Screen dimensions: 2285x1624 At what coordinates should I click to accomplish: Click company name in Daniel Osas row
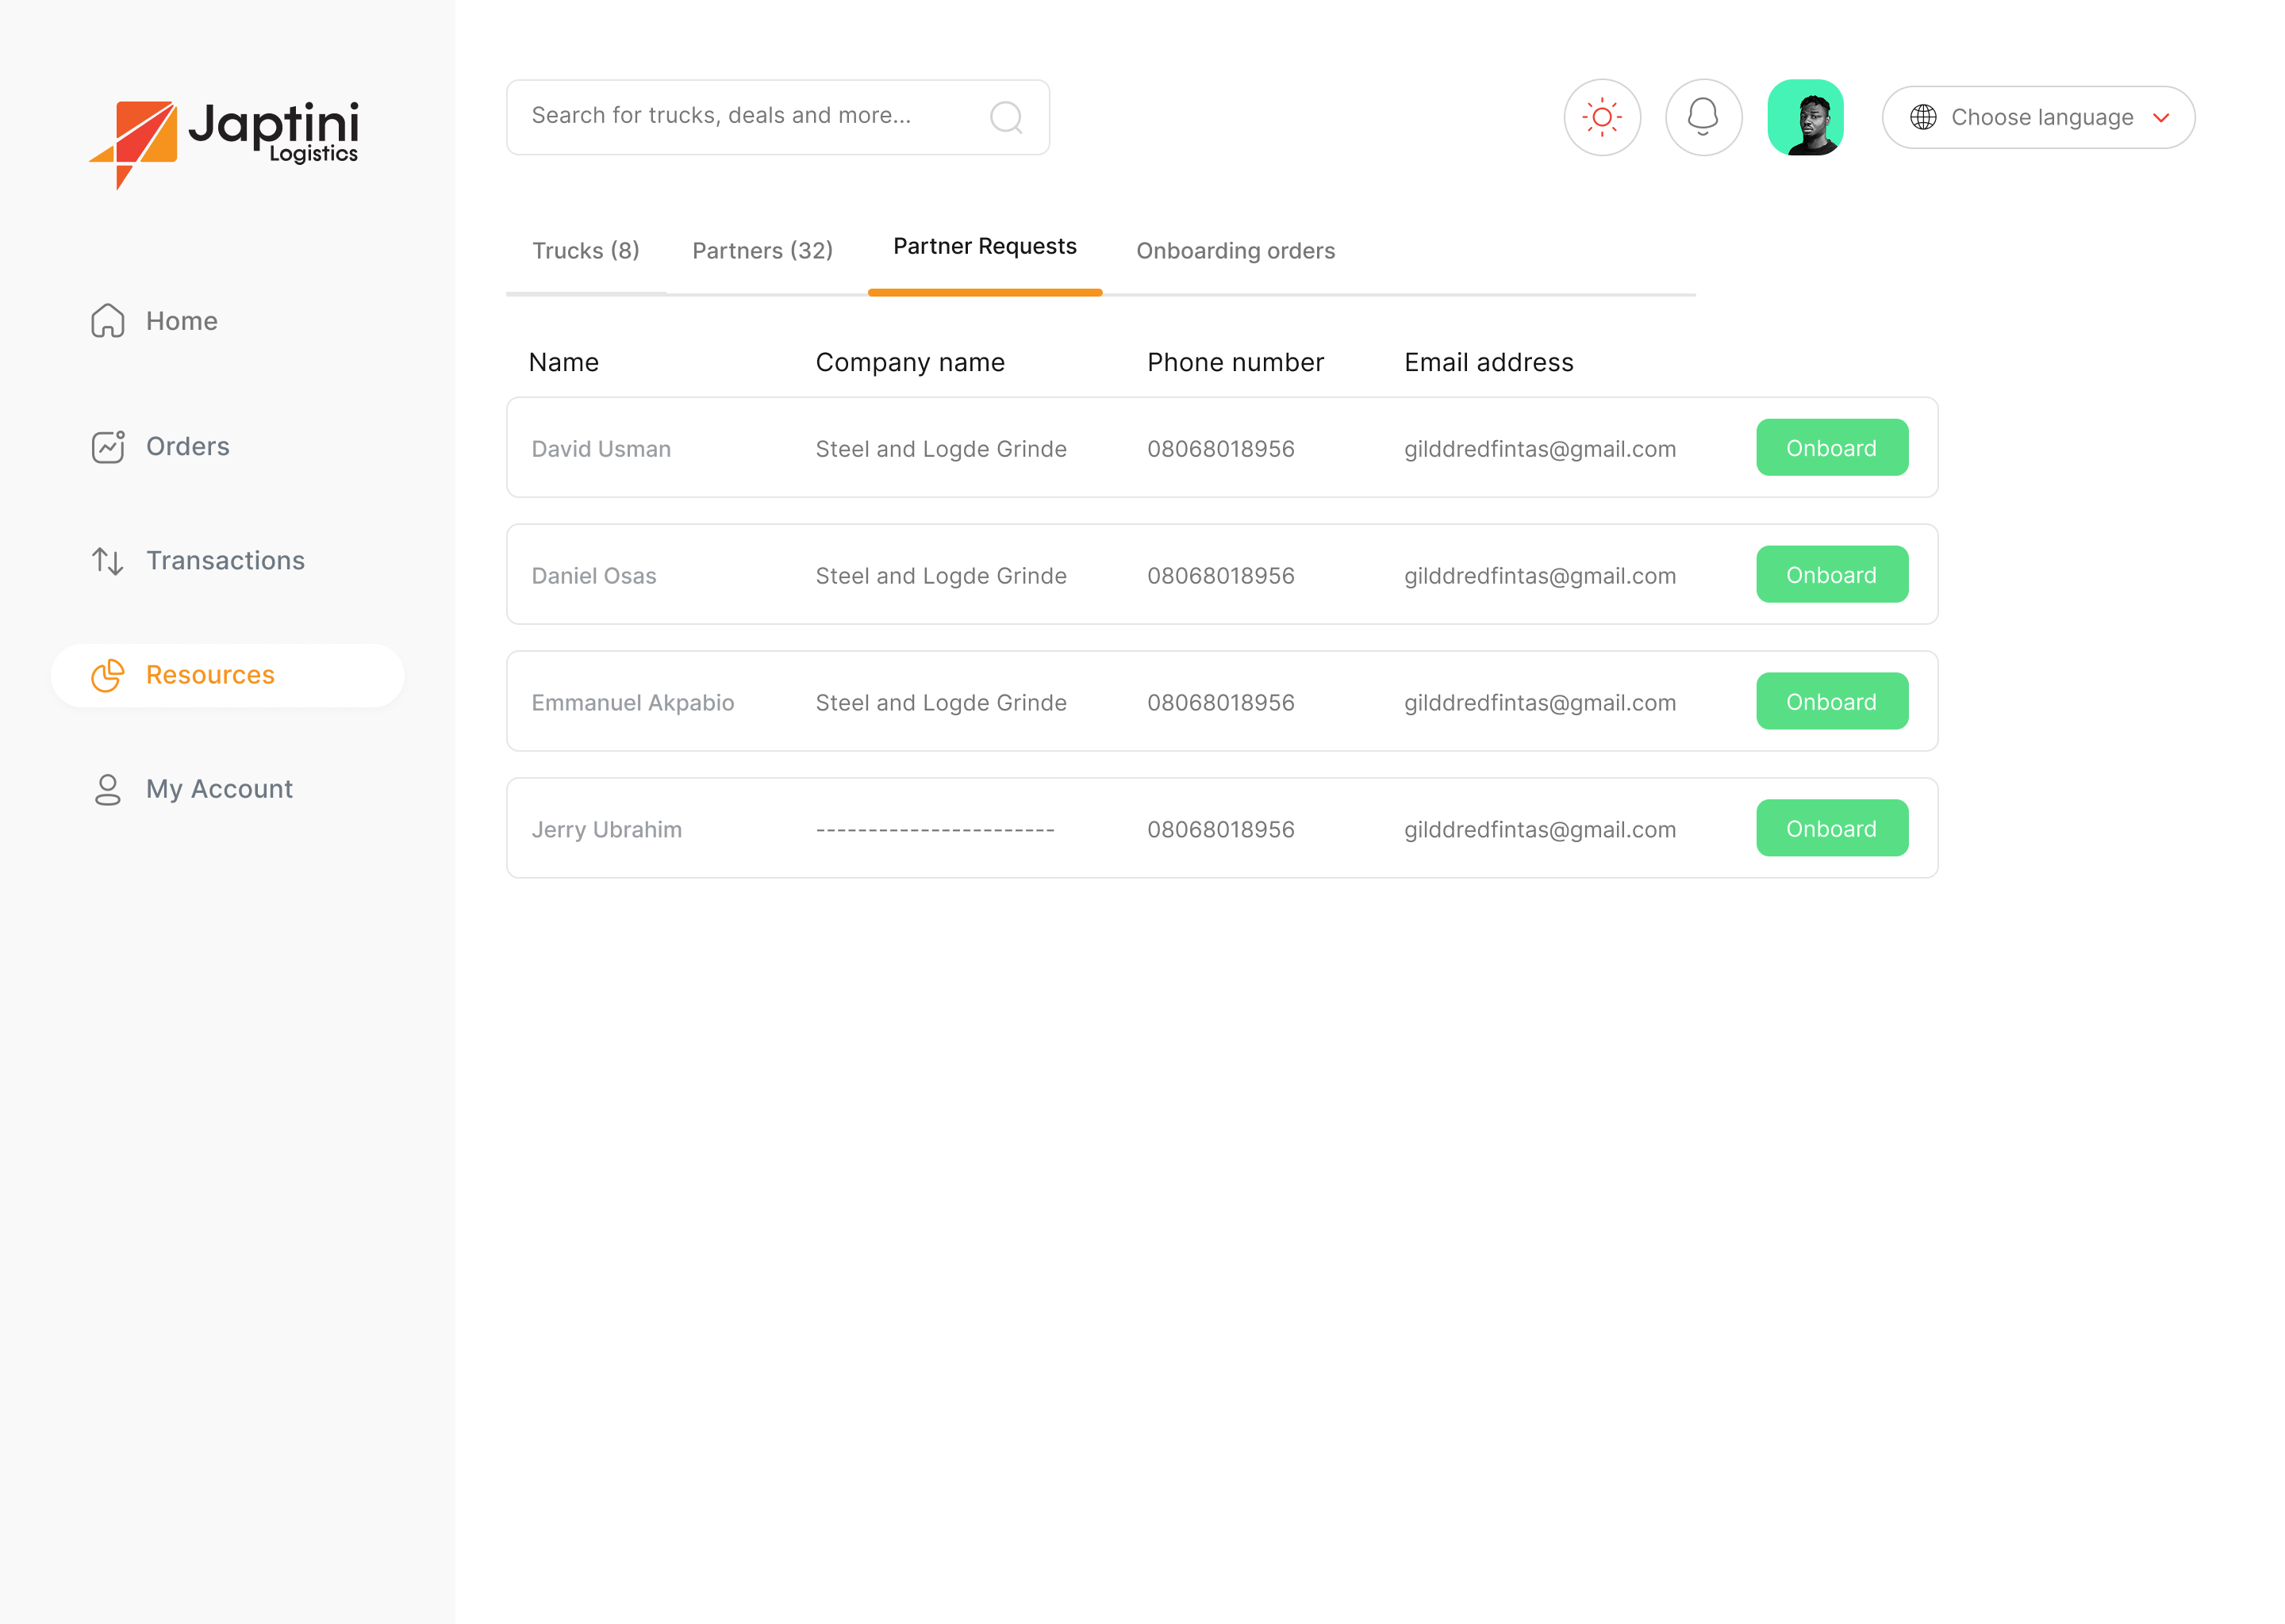(942, 576)
